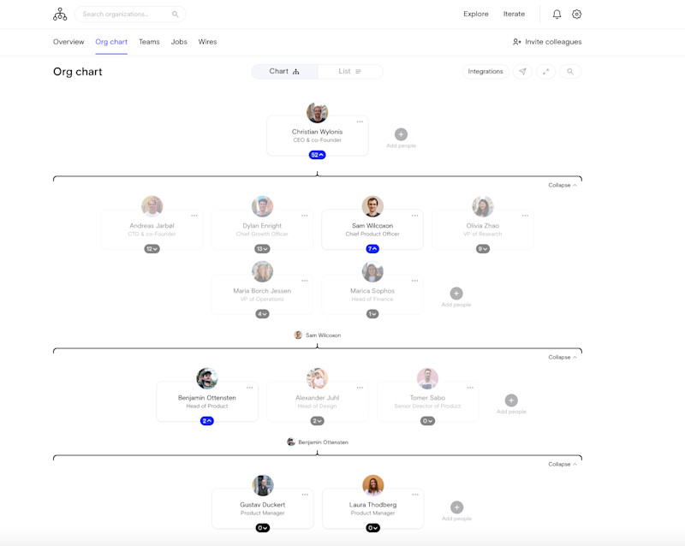Click Sam Wilcoxon section header label

[x=318, y=335]
